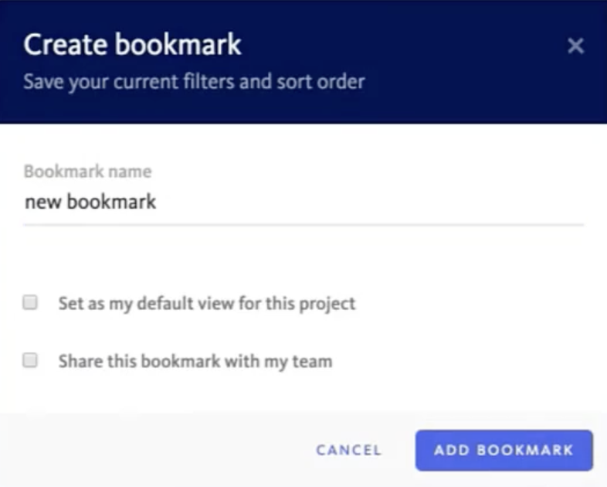Click the empty space after 'new bookmark' text
This screenshot has height=487, width=607.
click(368, 203)
